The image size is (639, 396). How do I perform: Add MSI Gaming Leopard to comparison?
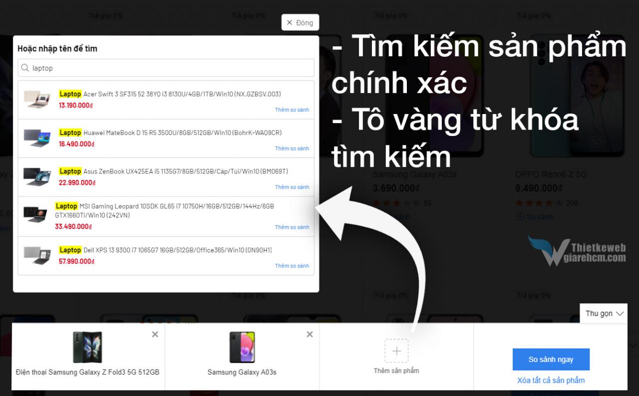pos(292,227)
